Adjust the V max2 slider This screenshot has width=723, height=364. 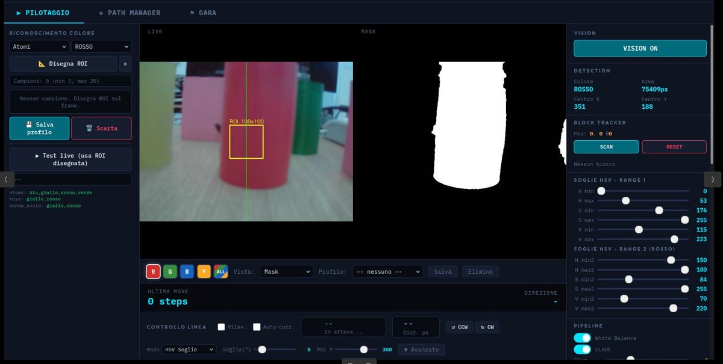(x=643, y=308)
